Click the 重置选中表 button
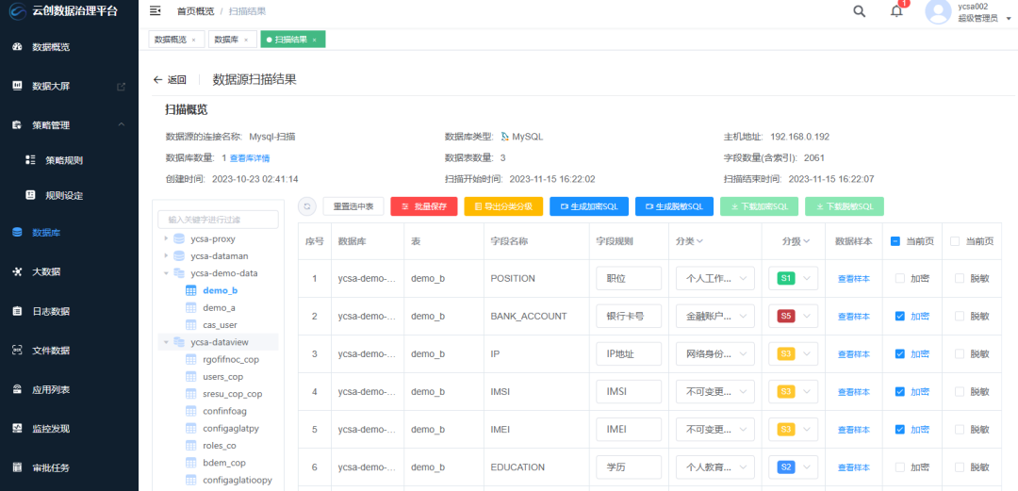This screenshot has height=491, width=1018. point(353,206)
